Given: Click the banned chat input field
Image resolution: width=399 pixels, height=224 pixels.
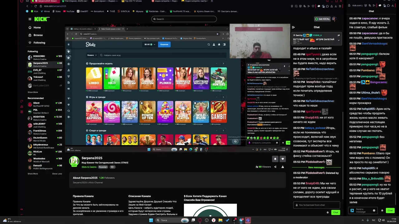Looking at the screenshot, I should [x=316, y=205].
